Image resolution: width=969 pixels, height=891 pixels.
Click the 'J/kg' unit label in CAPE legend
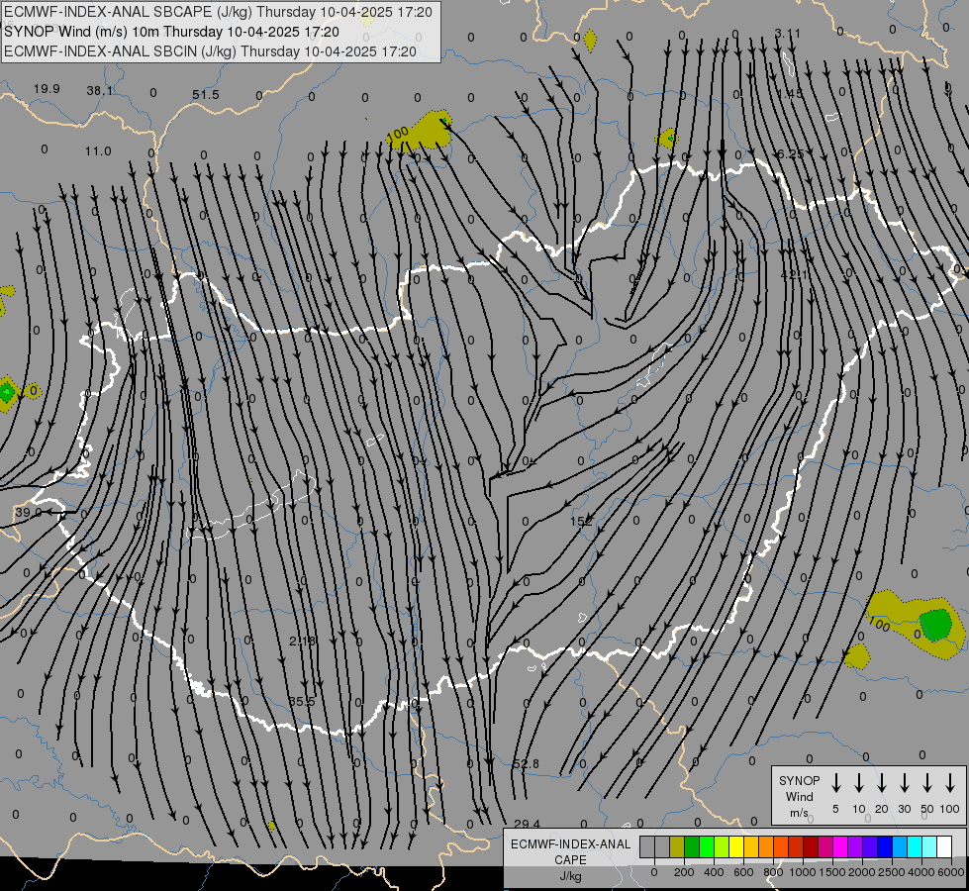[x=570, y=876]
